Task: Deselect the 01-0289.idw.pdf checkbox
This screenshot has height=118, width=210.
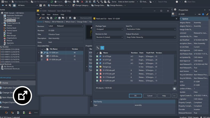Action: click(x=97, y=81)
